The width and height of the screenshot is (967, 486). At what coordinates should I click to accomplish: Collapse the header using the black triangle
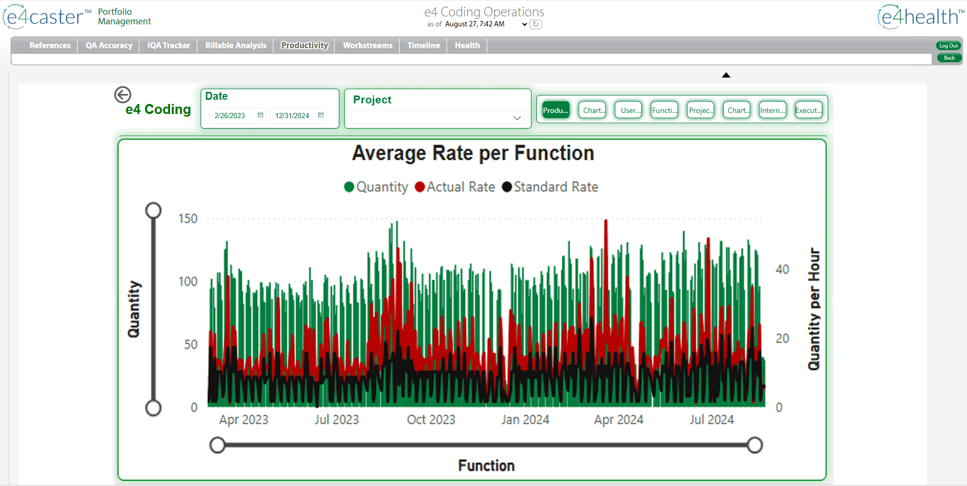click(x=726, y=75)
